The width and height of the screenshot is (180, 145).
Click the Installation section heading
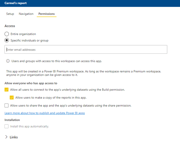pos(12,120)
